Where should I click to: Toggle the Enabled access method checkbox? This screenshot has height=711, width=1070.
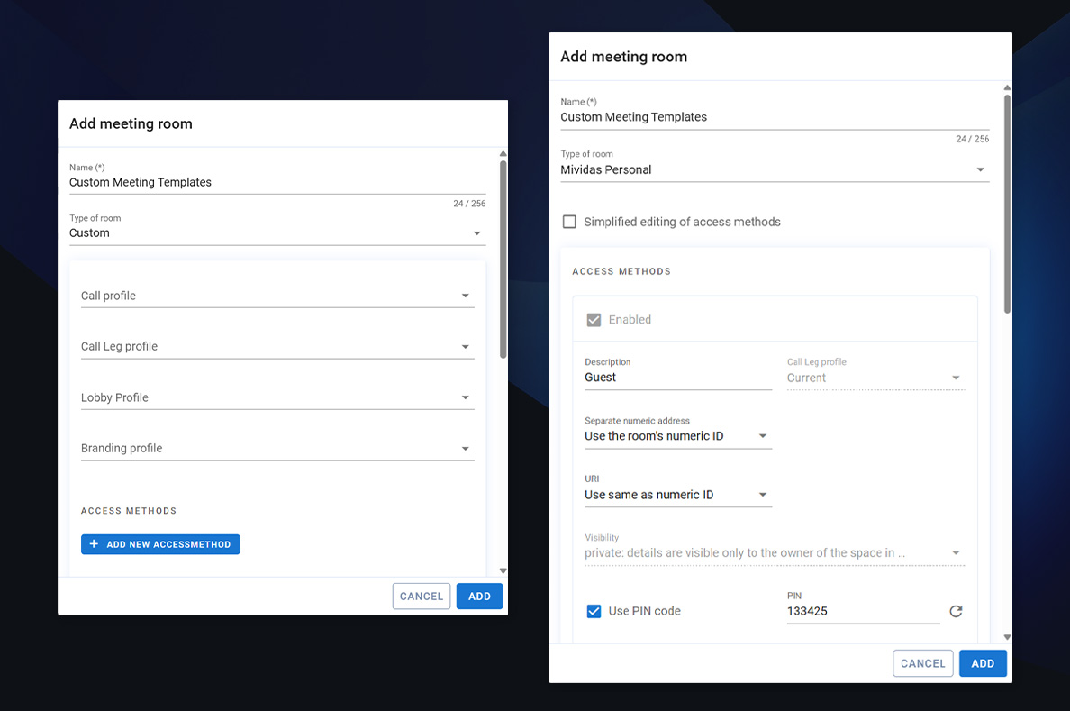point(594,320)
